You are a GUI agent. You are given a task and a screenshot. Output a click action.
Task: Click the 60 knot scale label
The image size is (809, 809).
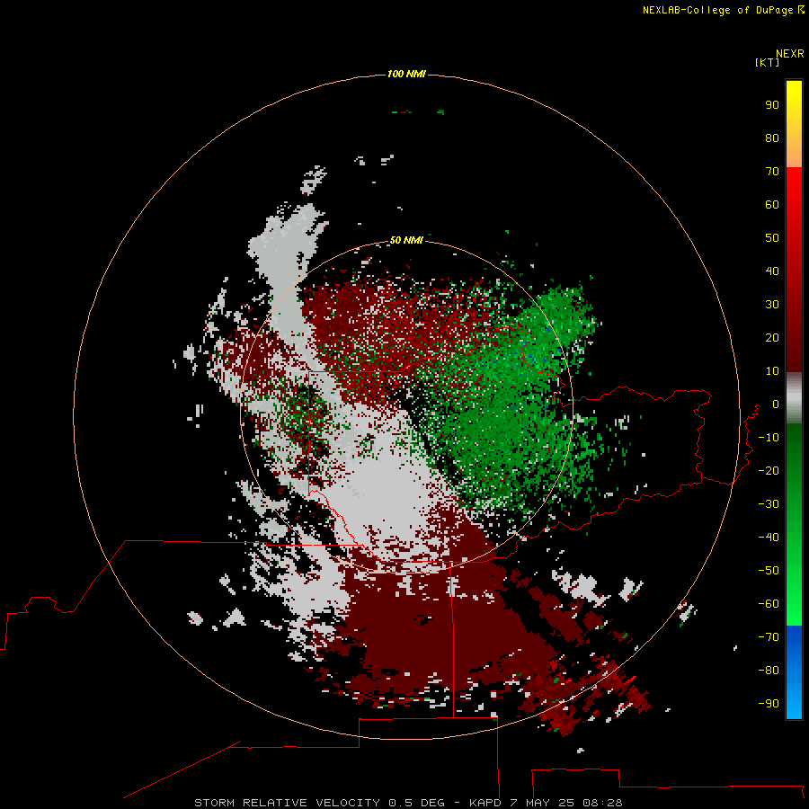pyautogui.click(x=772, y=204)
